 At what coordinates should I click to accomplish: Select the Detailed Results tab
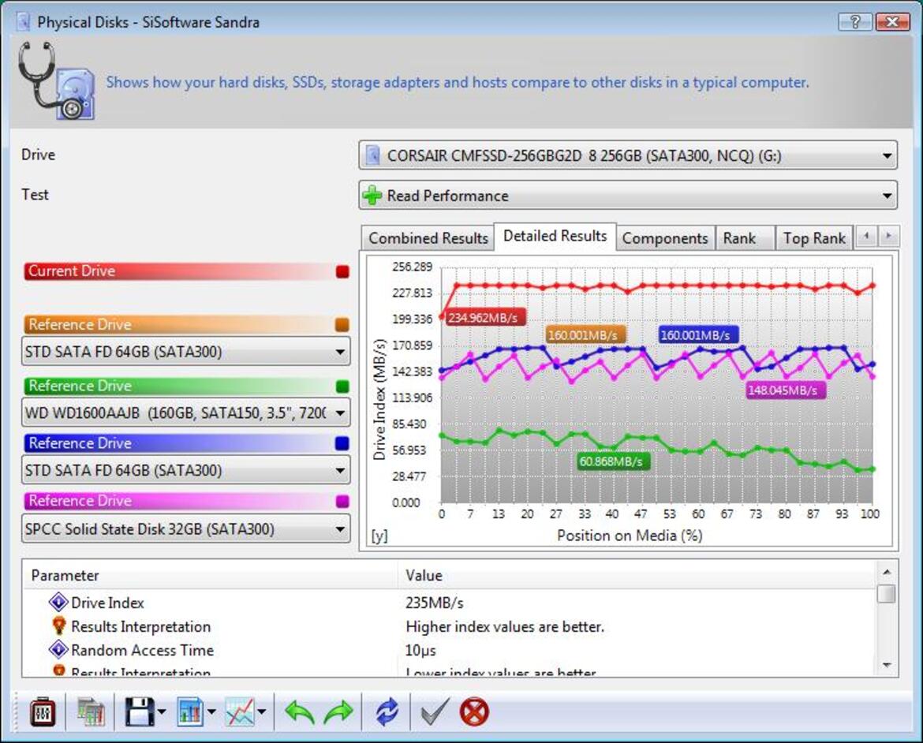[555, 236]
